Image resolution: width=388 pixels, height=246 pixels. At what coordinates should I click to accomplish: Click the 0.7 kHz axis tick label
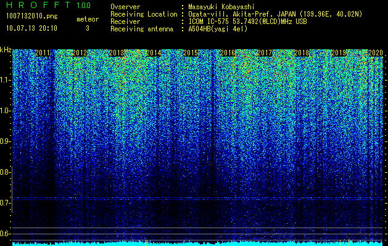[5, 203]
